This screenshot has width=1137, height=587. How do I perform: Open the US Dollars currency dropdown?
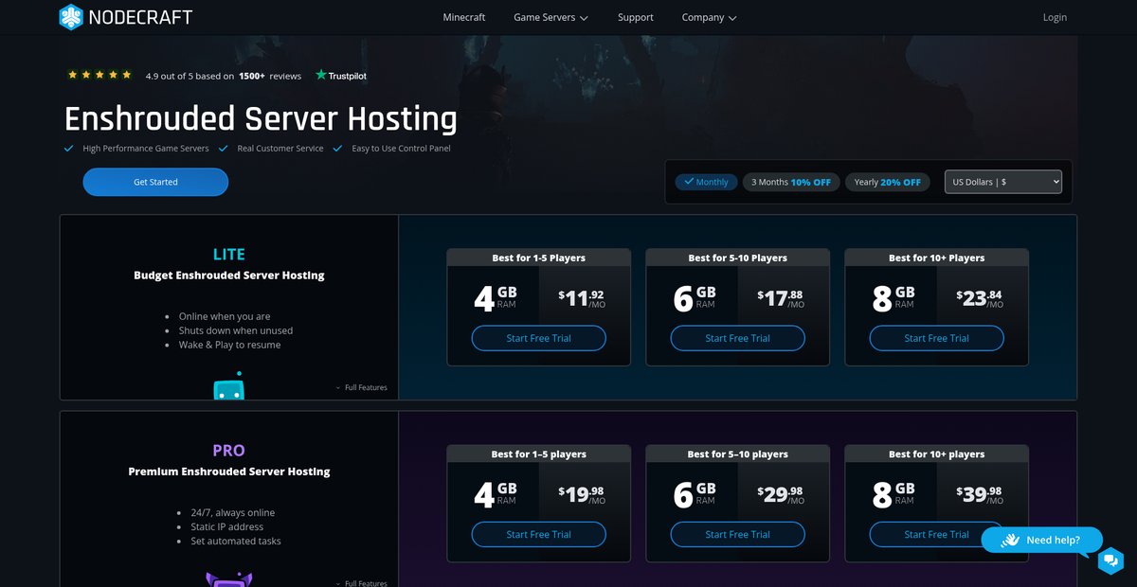tap(1003, 182)
